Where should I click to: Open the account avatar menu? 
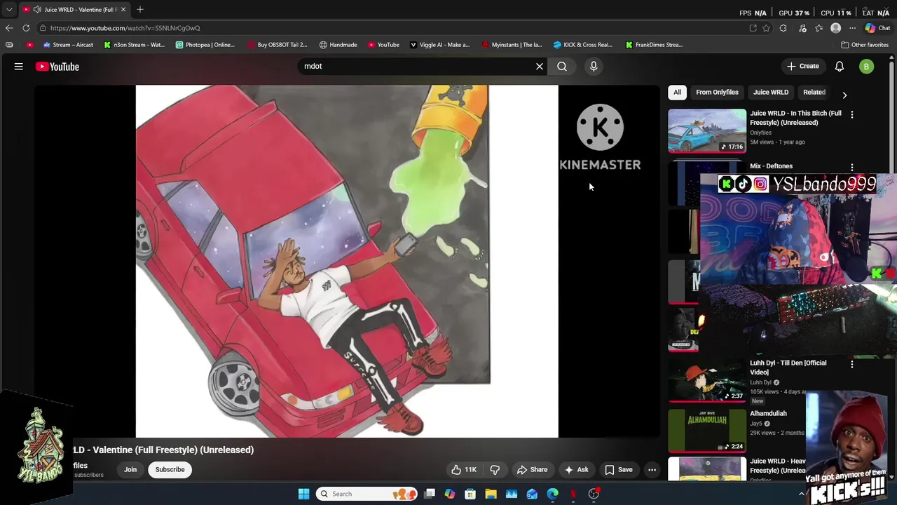tap(867, 67)
